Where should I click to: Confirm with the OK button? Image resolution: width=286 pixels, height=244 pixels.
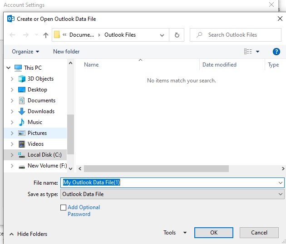(x=213, y=233)
